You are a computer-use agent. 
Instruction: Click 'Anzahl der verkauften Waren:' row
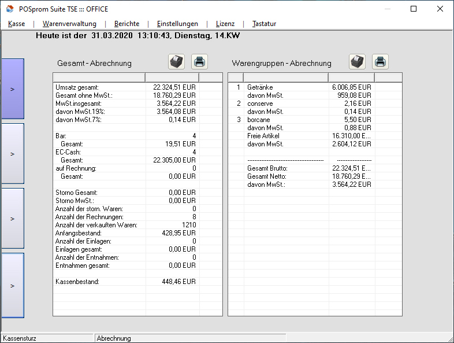(138, 225)
